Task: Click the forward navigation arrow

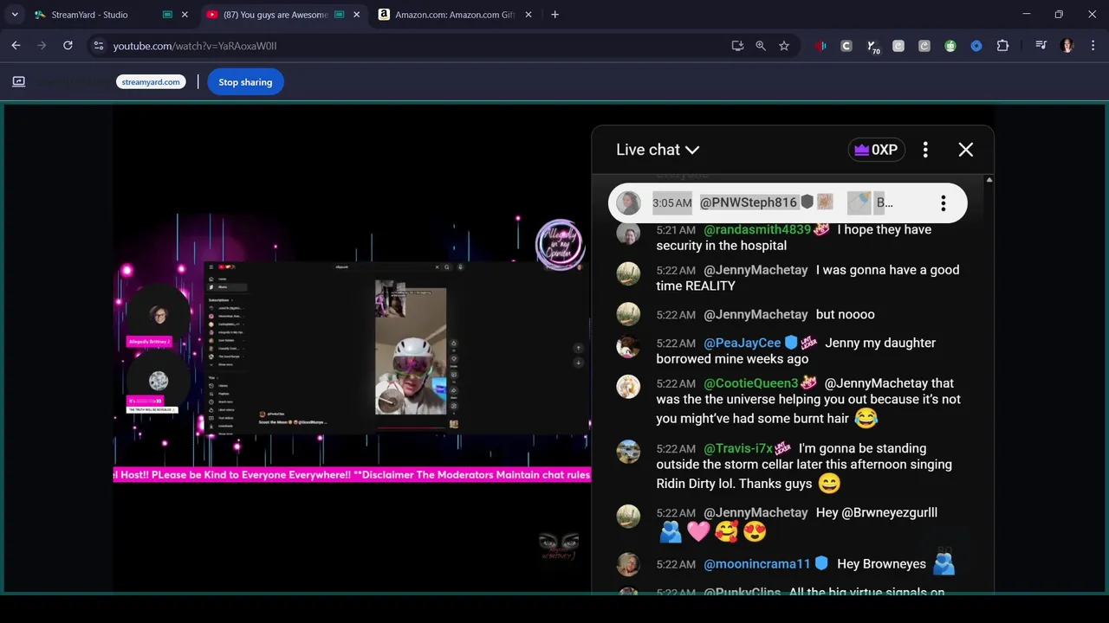Action: tap(42, 46)
